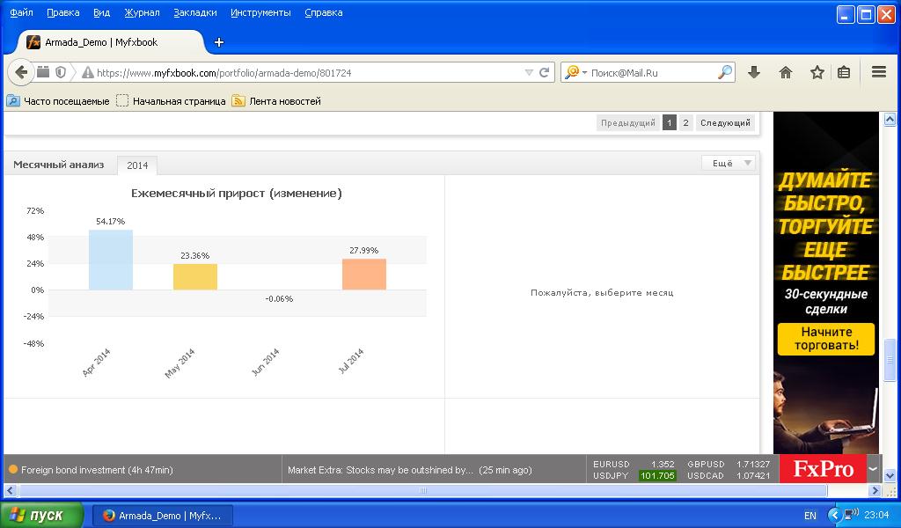The height and width of the screenshot is (528, 901).
Task: Click the Начните торговать! ad button
Action: coord(825,339)
